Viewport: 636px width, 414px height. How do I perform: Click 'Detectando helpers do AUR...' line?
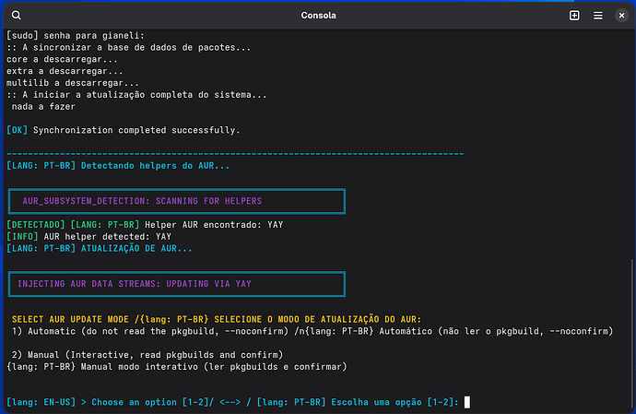coord(156,166)
